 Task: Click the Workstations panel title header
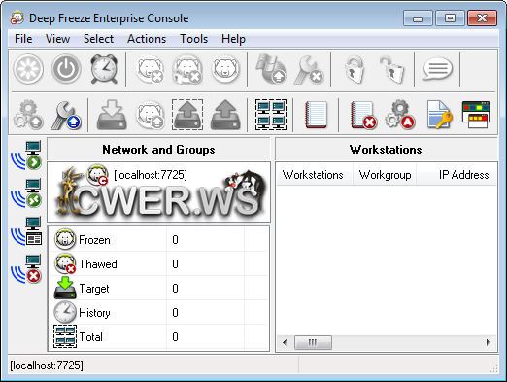(x=386, y=150)
